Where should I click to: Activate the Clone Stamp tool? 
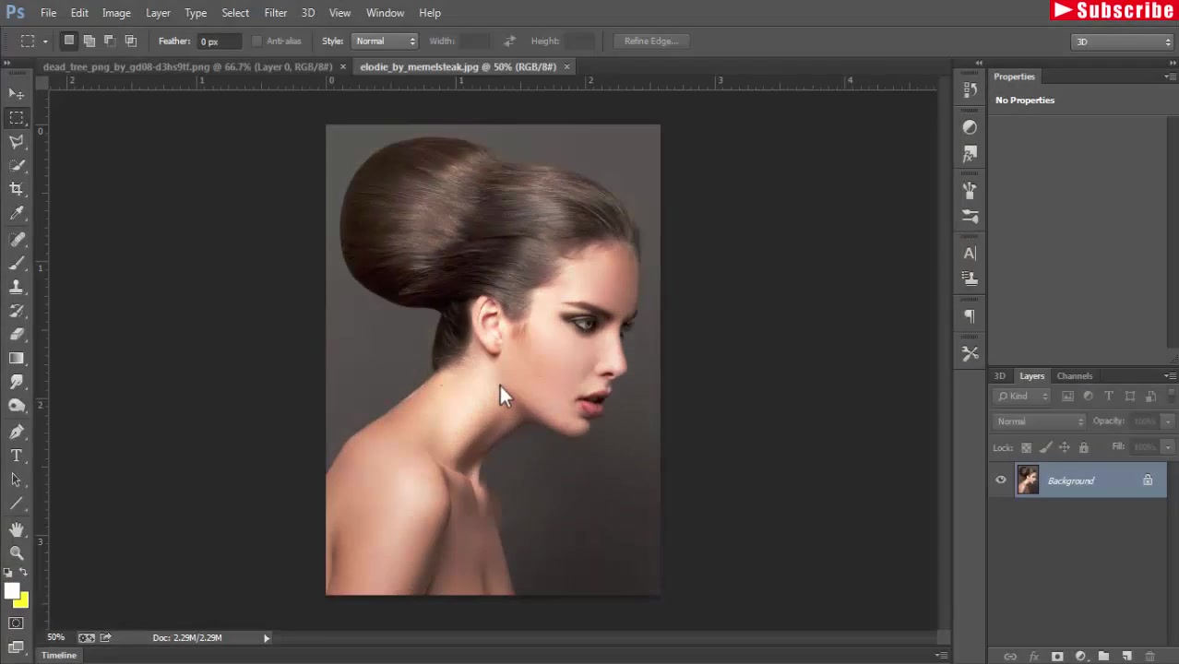click(x=17, y=287)
